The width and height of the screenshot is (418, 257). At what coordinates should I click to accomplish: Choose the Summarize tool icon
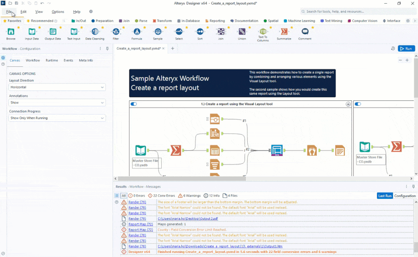284,32
